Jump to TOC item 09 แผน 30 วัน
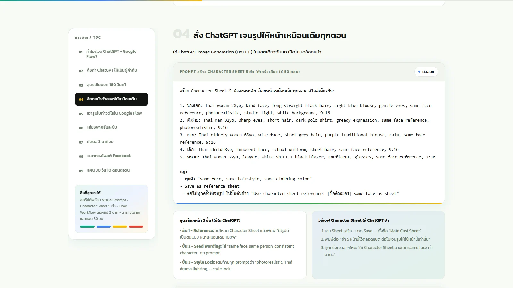 112,170
